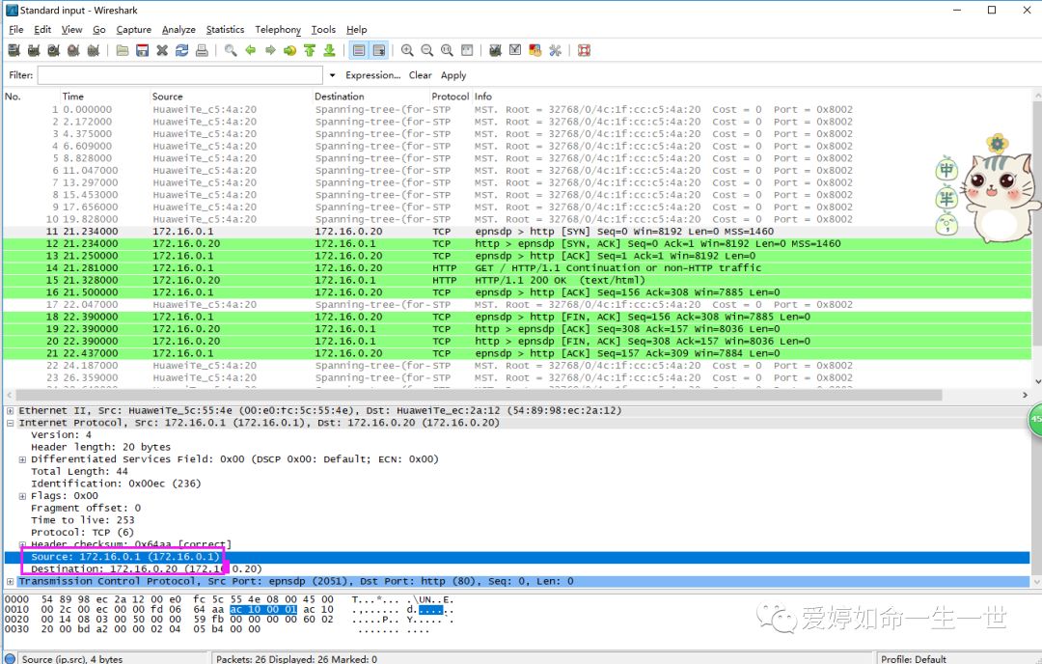Open expert info status bar icon
This screenshot has width=1042, height=664.
(x=10, y=658)
